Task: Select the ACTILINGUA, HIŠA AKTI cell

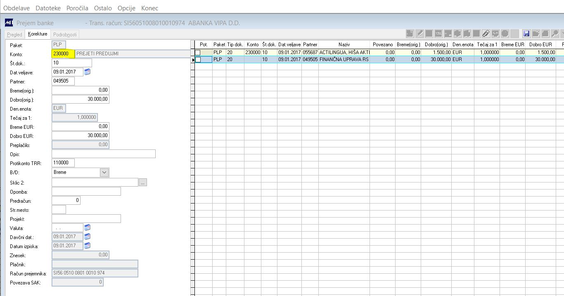Action: [344, 52]
